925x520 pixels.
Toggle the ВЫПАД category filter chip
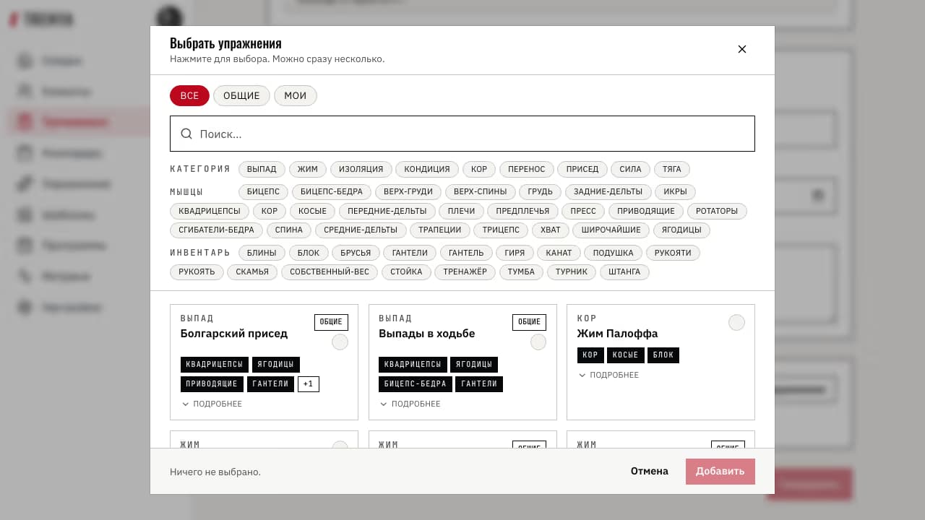tap(262, 169)
